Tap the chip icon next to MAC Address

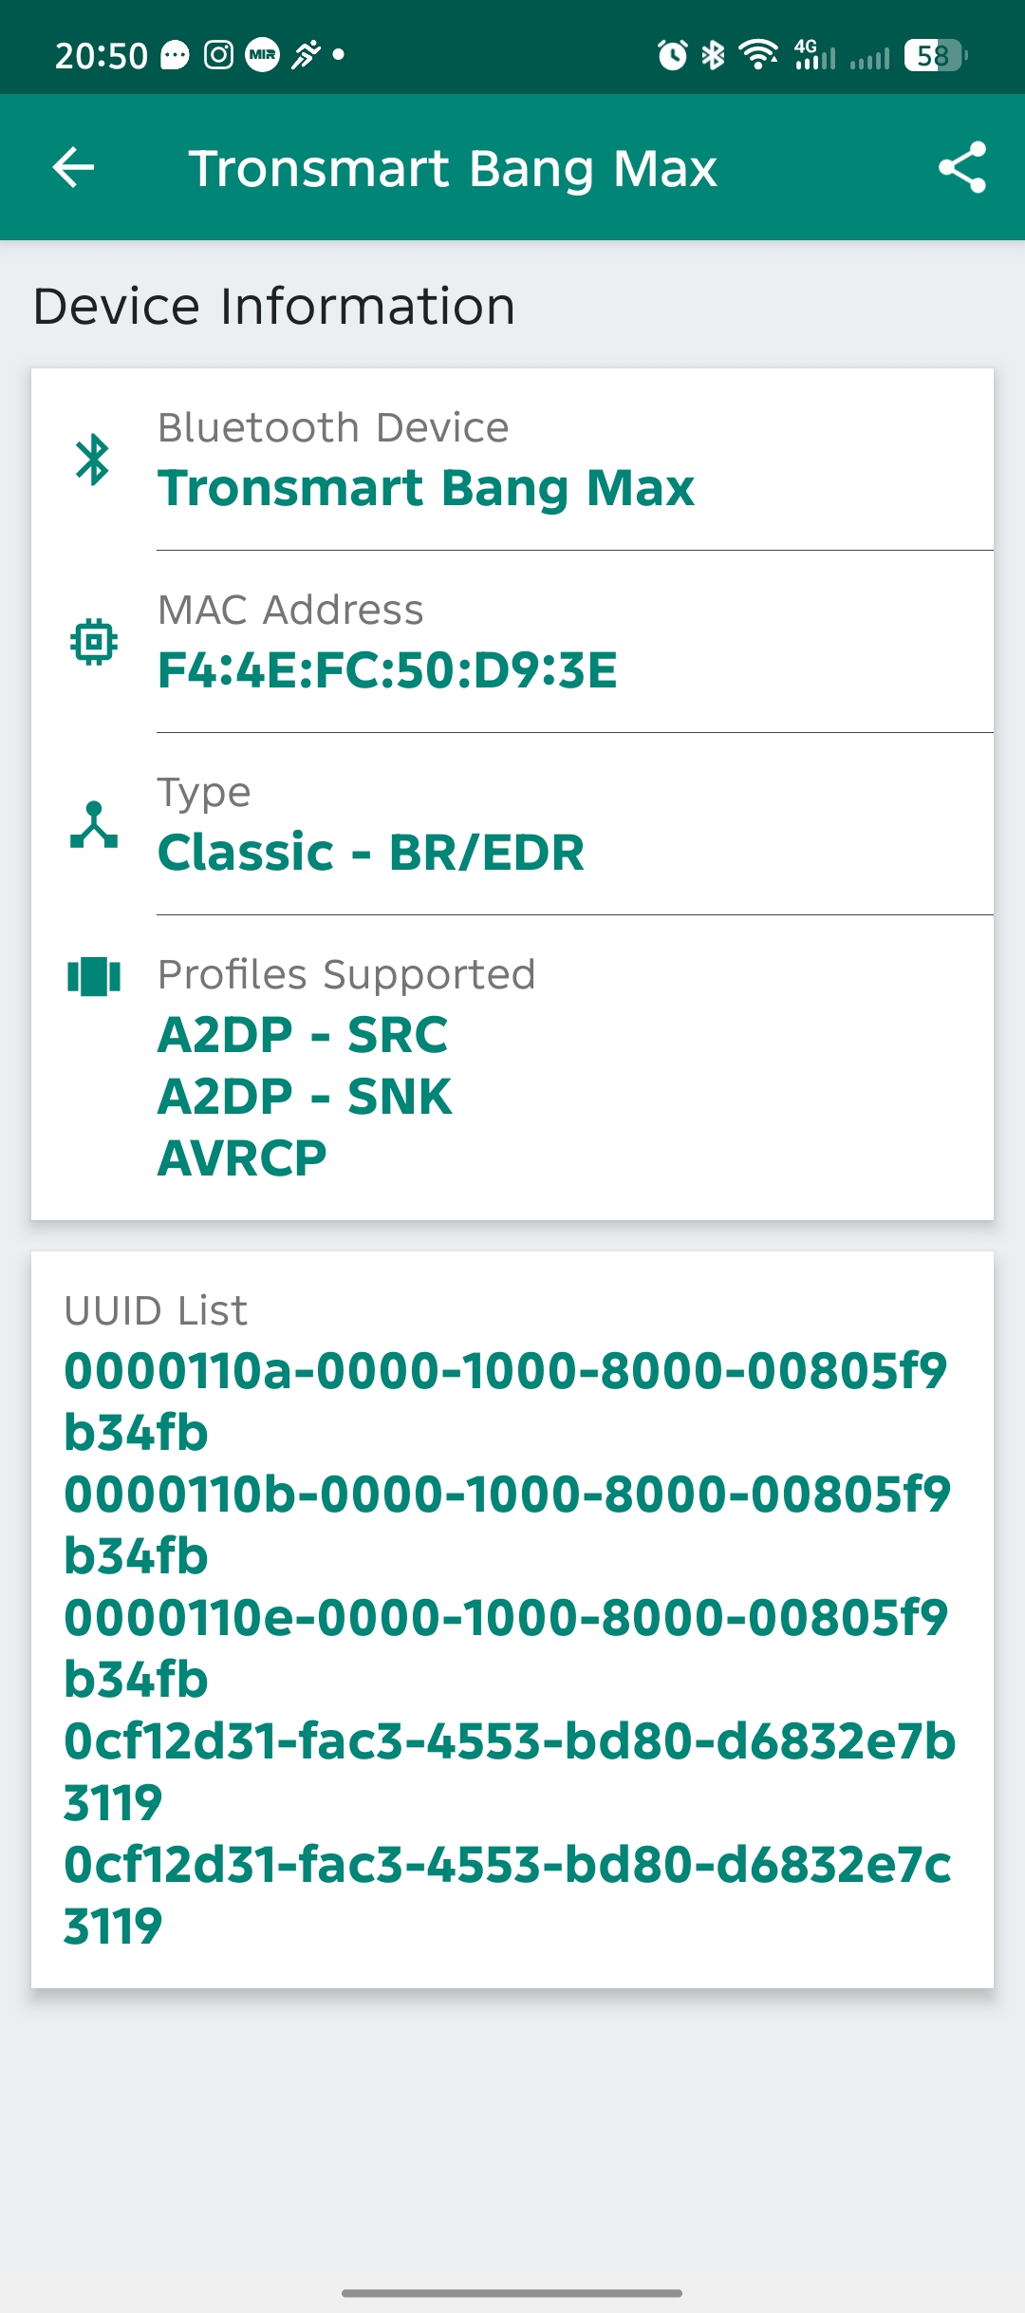(x=94, y=642)
